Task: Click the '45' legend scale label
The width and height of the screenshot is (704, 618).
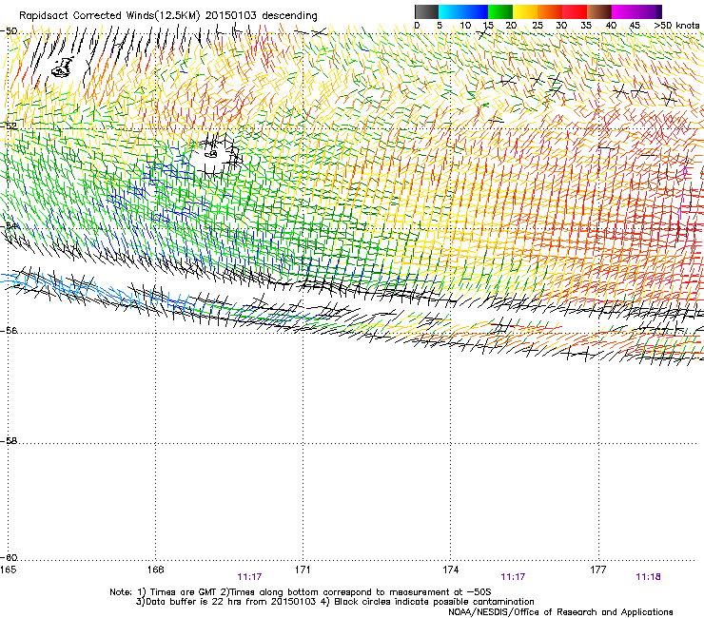Action: click(x=635, y=26)
